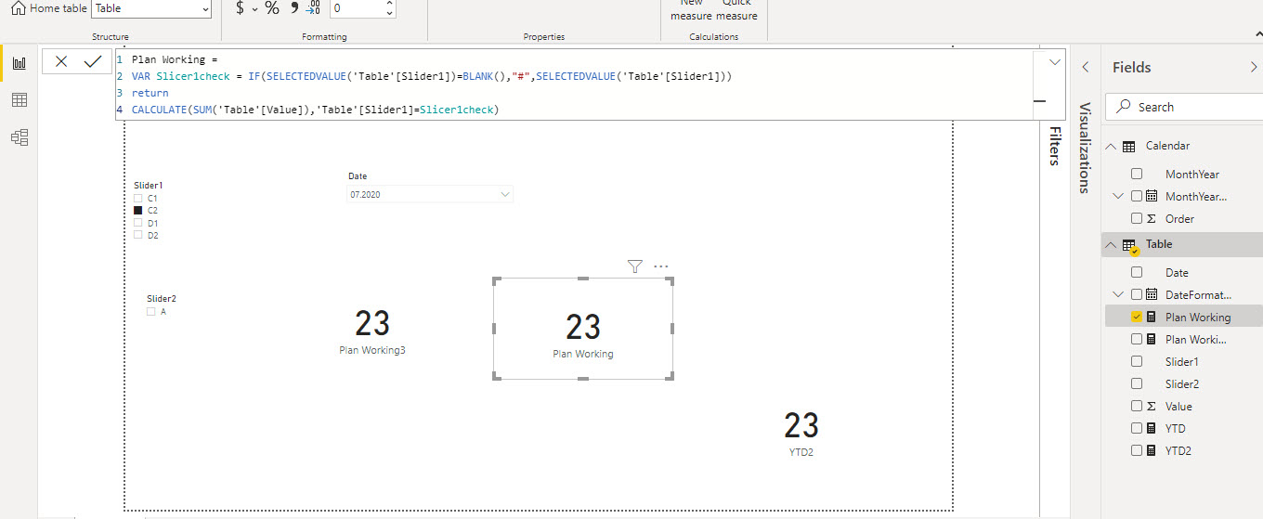Click New measure button
This screenshot has width=1263, height=519.
(691, 10)
